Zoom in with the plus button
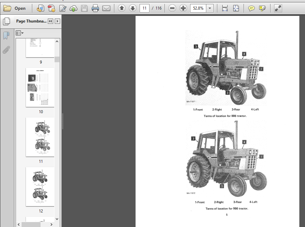This screenshot has height=227, width=305. (x=183, y=8)
